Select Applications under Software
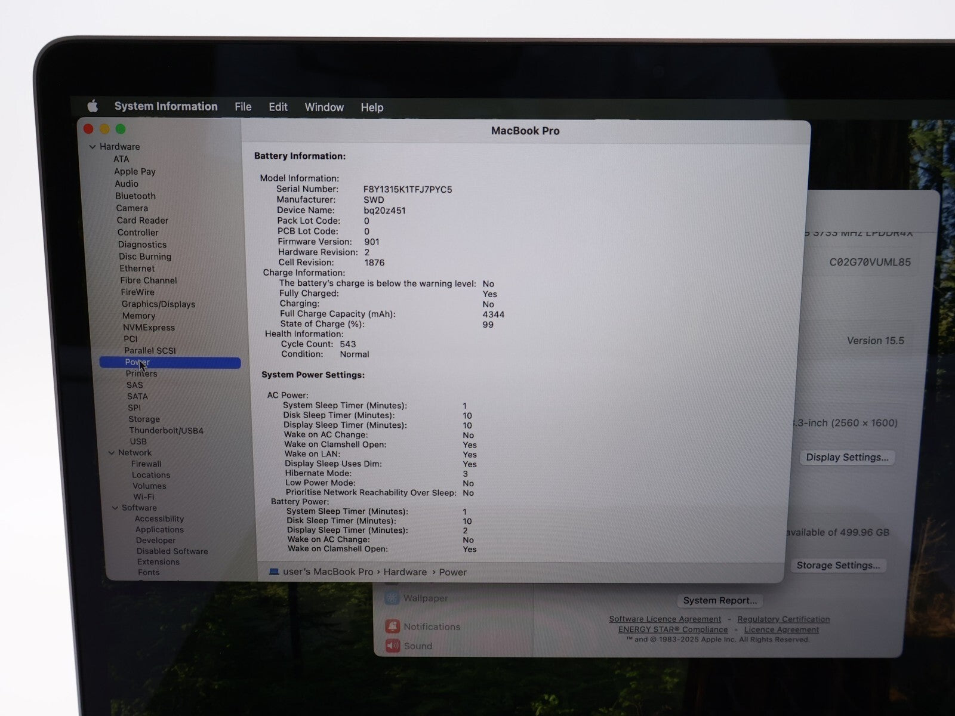This screenshot has height=716, width=955. coord(159,530)
